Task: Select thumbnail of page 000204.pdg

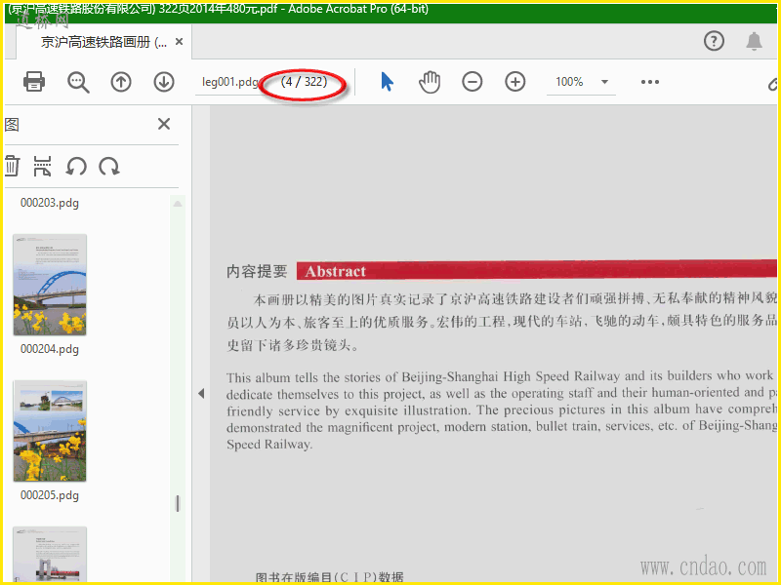Action: tap(50, 285)
